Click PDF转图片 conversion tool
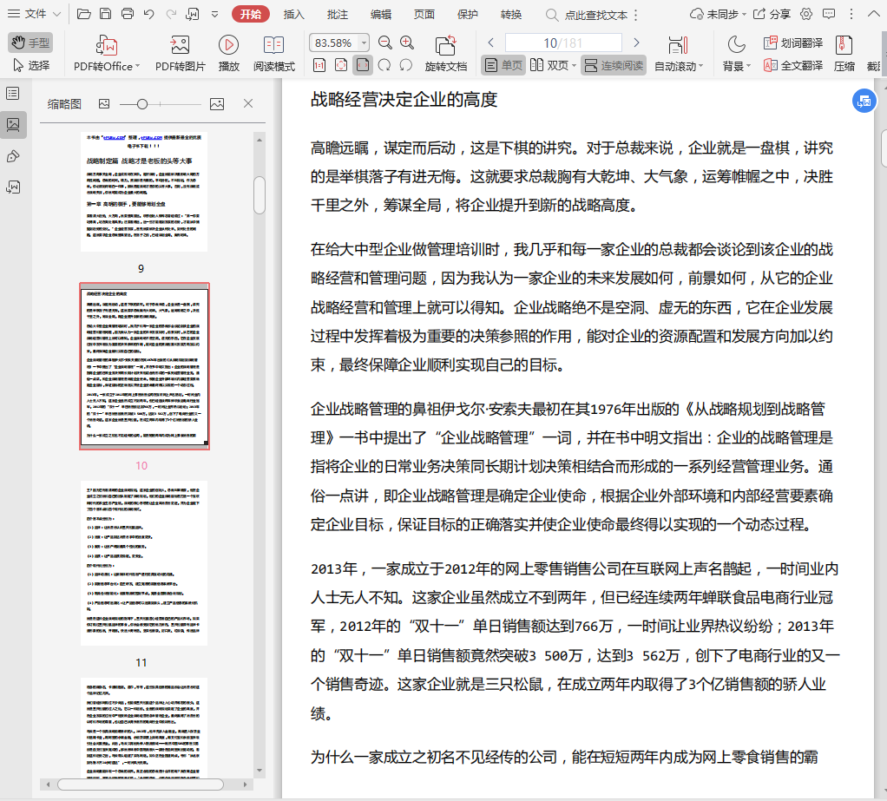This screenshot has height=801, width=887. tap(180, 54)
